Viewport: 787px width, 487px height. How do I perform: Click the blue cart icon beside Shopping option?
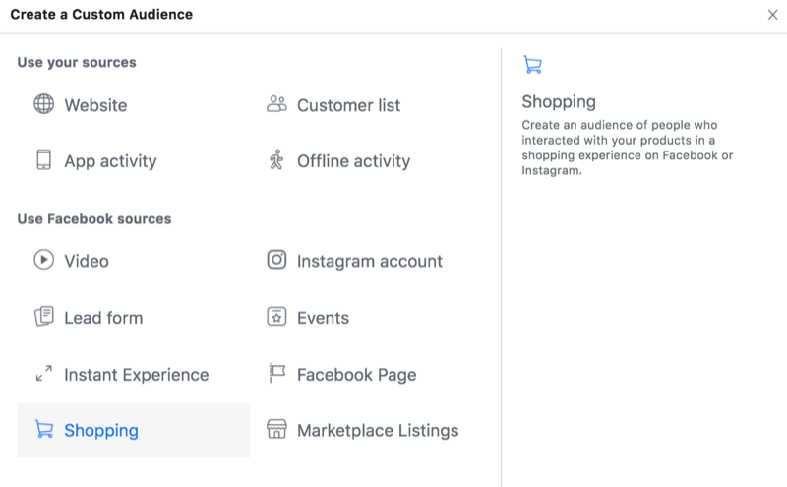[x=43, y=429]
